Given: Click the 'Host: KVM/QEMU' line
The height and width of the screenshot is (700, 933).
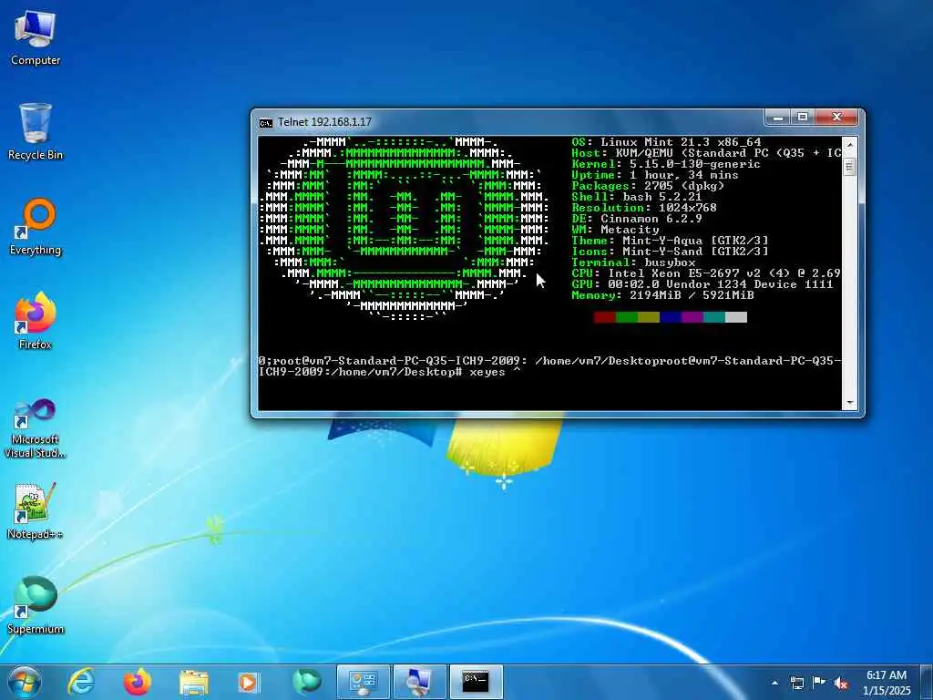Looking at the screenshot, I should (x=706, y=153).
